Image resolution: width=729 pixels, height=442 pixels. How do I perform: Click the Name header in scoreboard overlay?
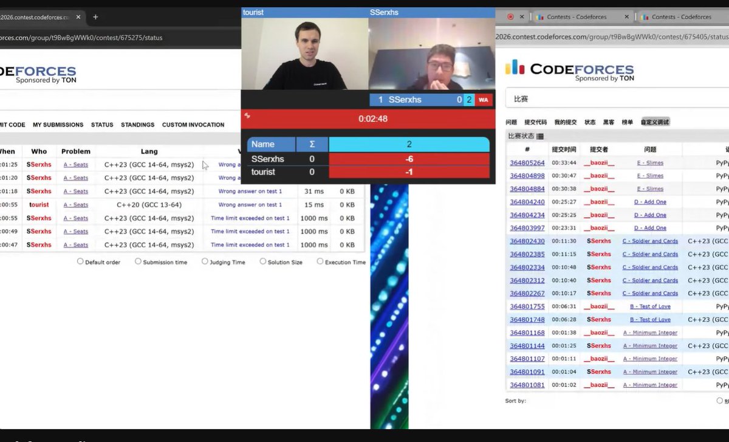(271, 144)
